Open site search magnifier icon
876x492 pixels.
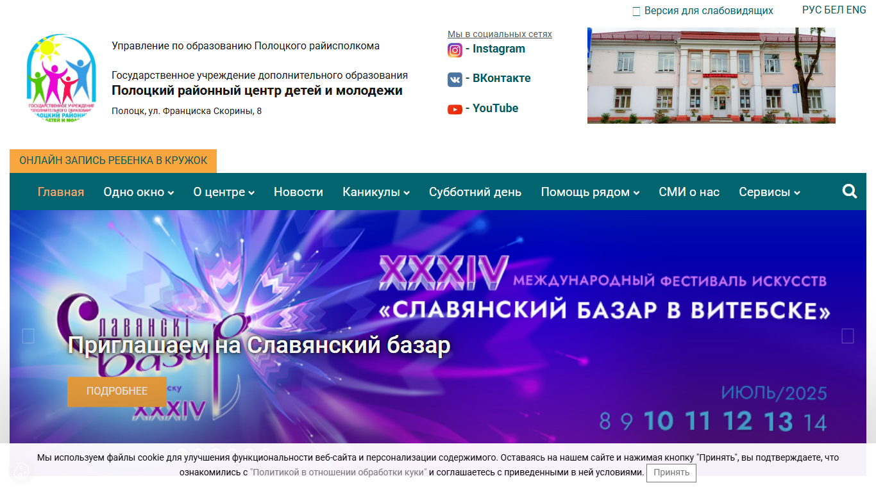(850, 192)
